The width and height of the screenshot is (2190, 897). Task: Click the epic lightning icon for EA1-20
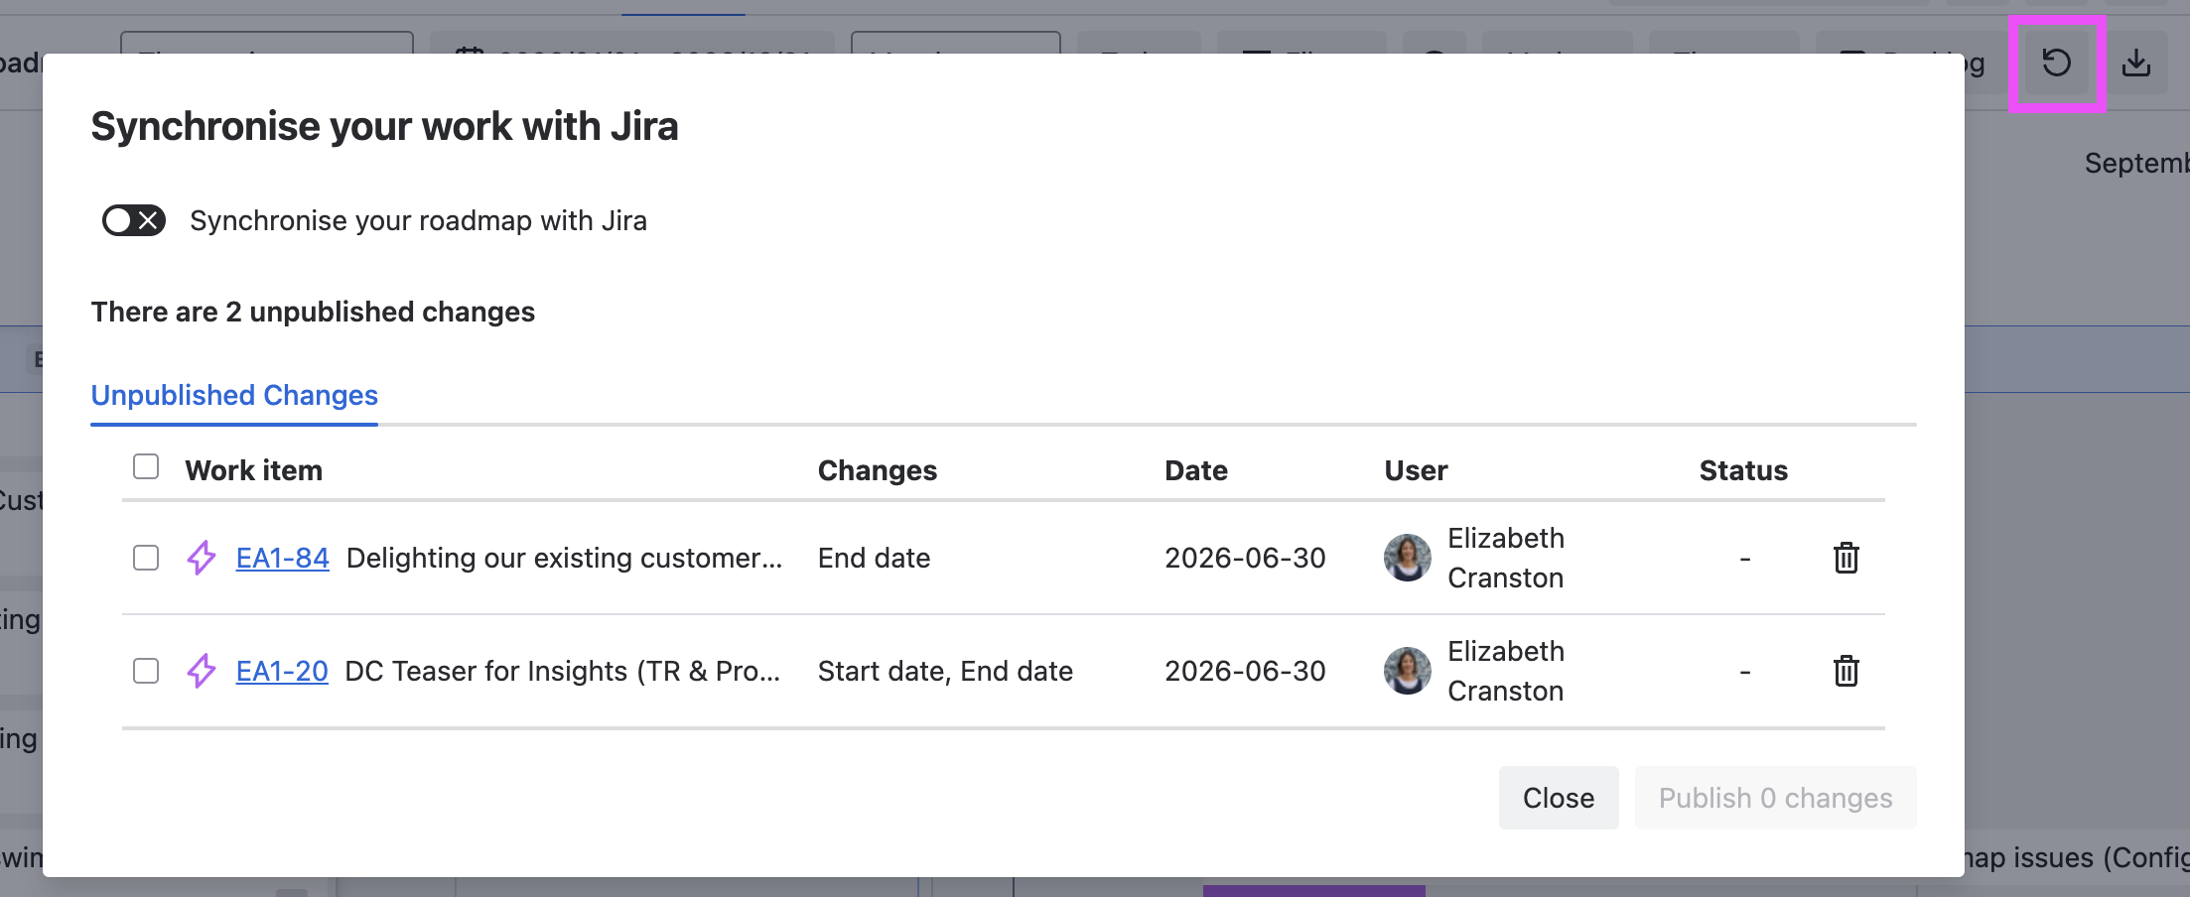point(202,671)
